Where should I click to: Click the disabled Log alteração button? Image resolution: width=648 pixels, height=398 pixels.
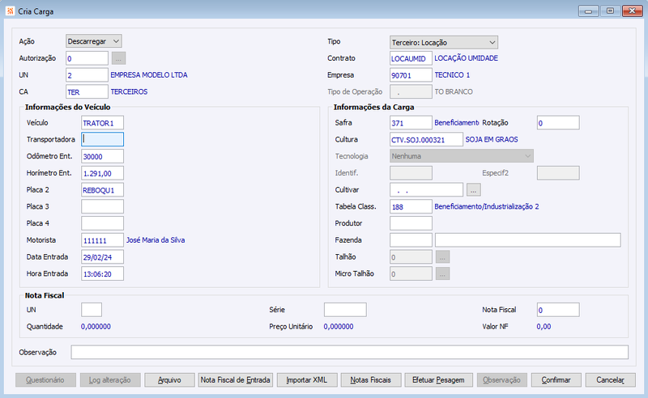coord(110,380)
